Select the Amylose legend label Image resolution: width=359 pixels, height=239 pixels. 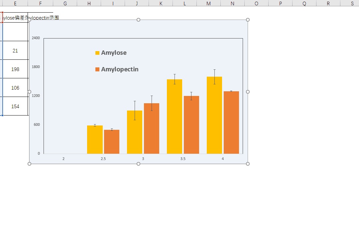coord(114,53)
